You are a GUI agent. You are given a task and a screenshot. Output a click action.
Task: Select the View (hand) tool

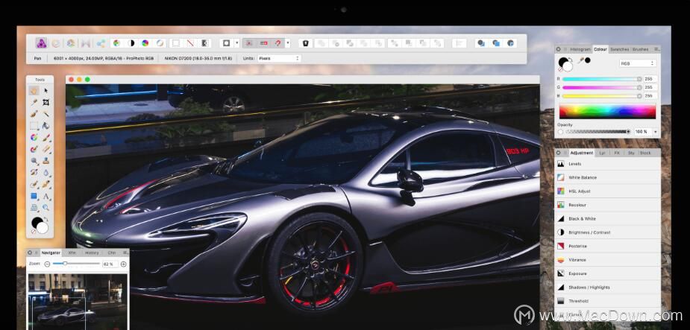34,91
